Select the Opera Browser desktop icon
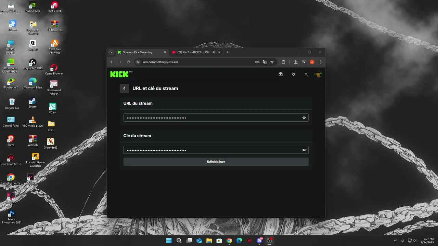This screenshot has width=438, height=246. coord(54,69)
